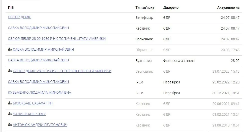
Task: Click the inactive-person icon beside БЮЮКБАШ САБАХАТТІН
Action: (10, 103)
